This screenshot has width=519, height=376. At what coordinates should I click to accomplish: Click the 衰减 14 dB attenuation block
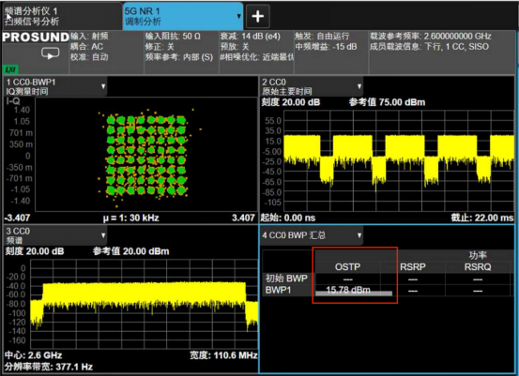coord(256,53)
